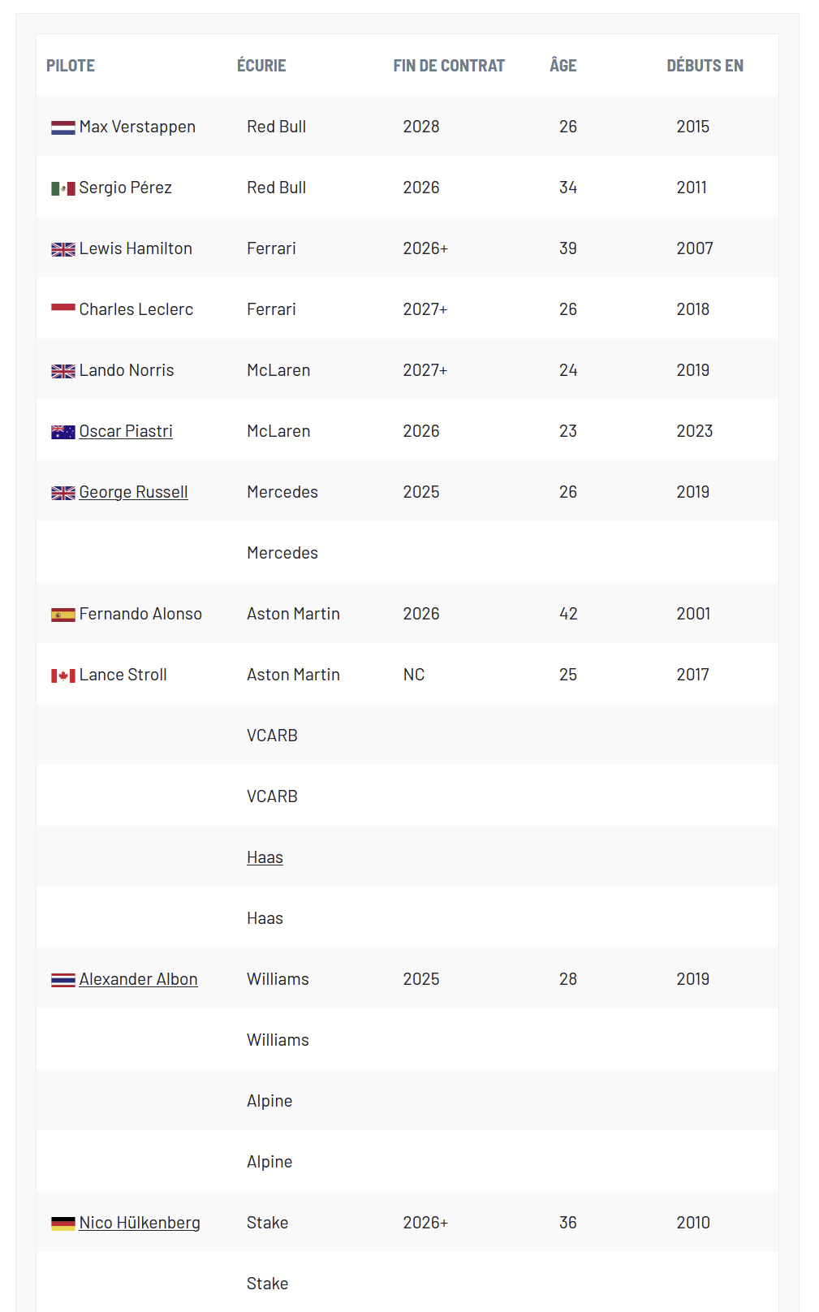Click the Mexican flag beside Sergio Pérez
Image resolution: width=819 pixels, height=1312 pixels.
coord(63,188)
